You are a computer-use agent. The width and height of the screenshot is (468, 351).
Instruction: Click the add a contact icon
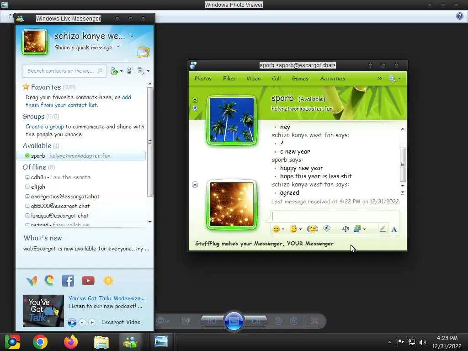[x=114, y=71]
